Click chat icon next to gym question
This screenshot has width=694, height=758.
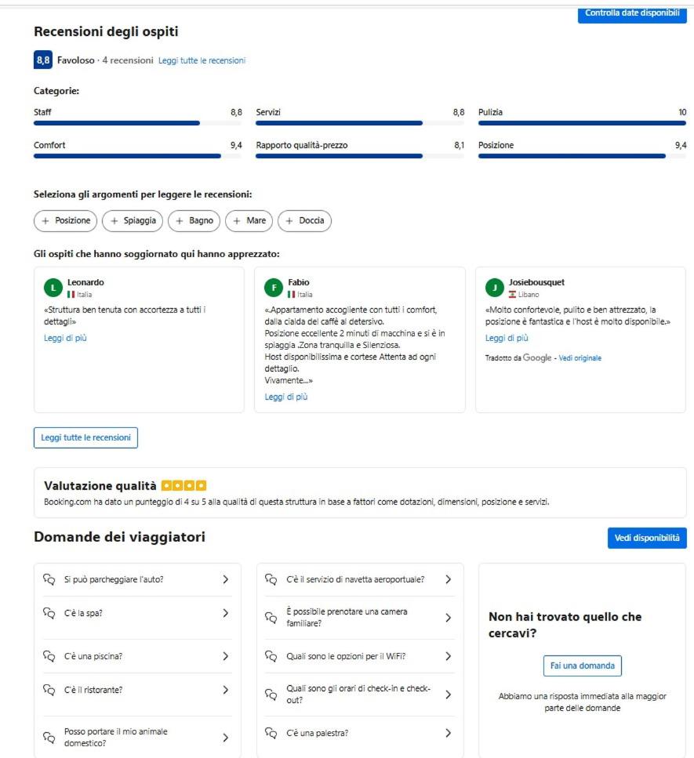click(271, 733)
